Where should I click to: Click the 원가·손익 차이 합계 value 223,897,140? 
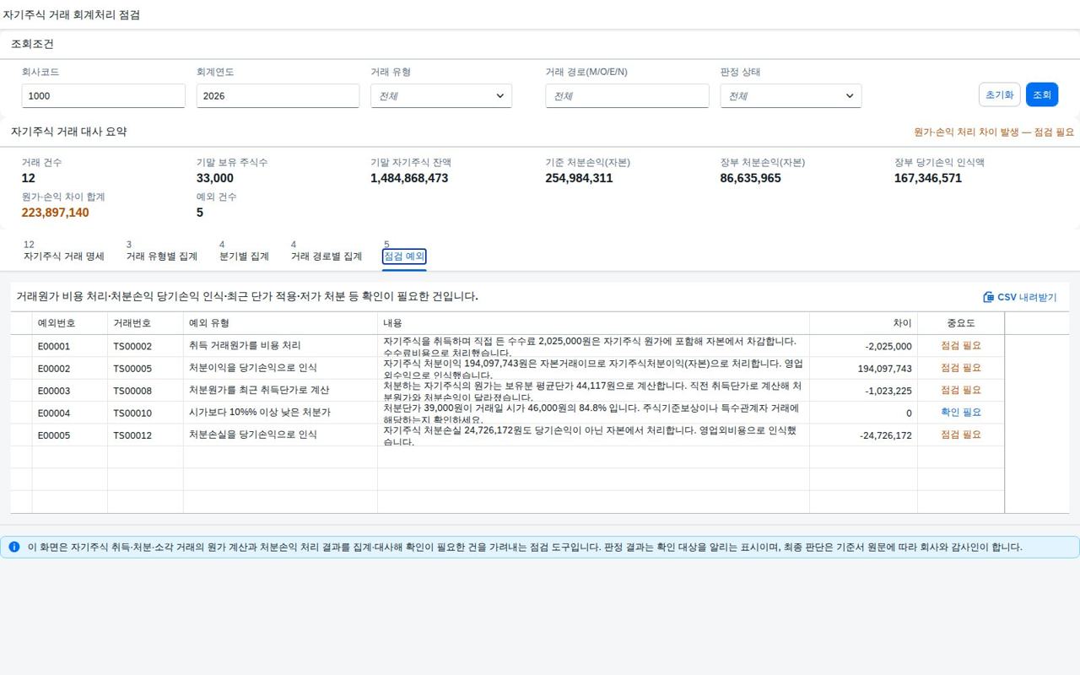pos(56,213)
